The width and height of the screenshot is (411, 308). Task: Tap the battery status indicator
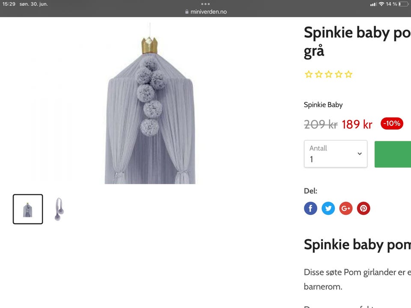(x=402, y=4)
